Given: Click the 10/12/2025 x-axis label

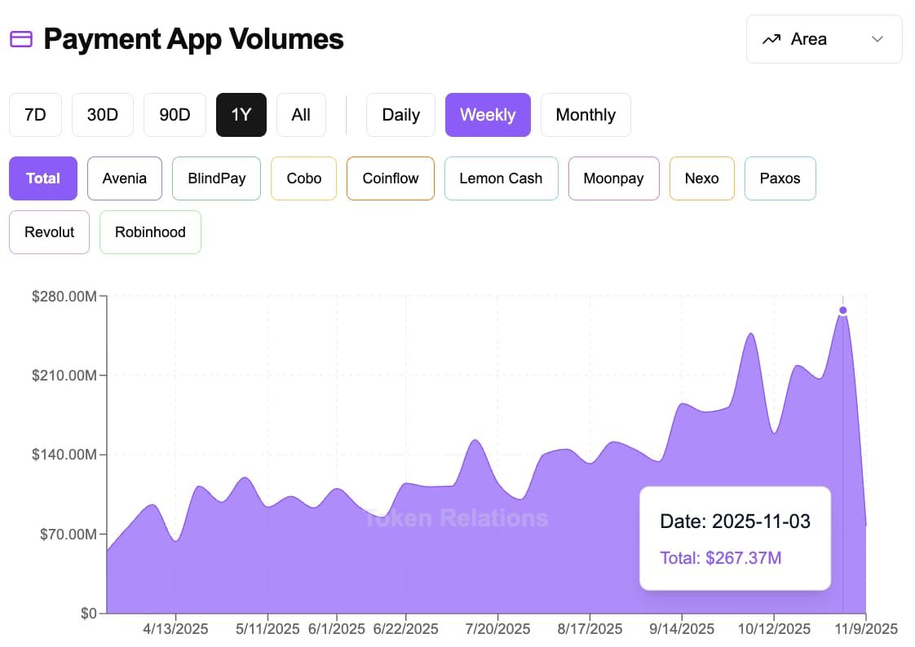Looking at the screenshot, I should point(774,629).
